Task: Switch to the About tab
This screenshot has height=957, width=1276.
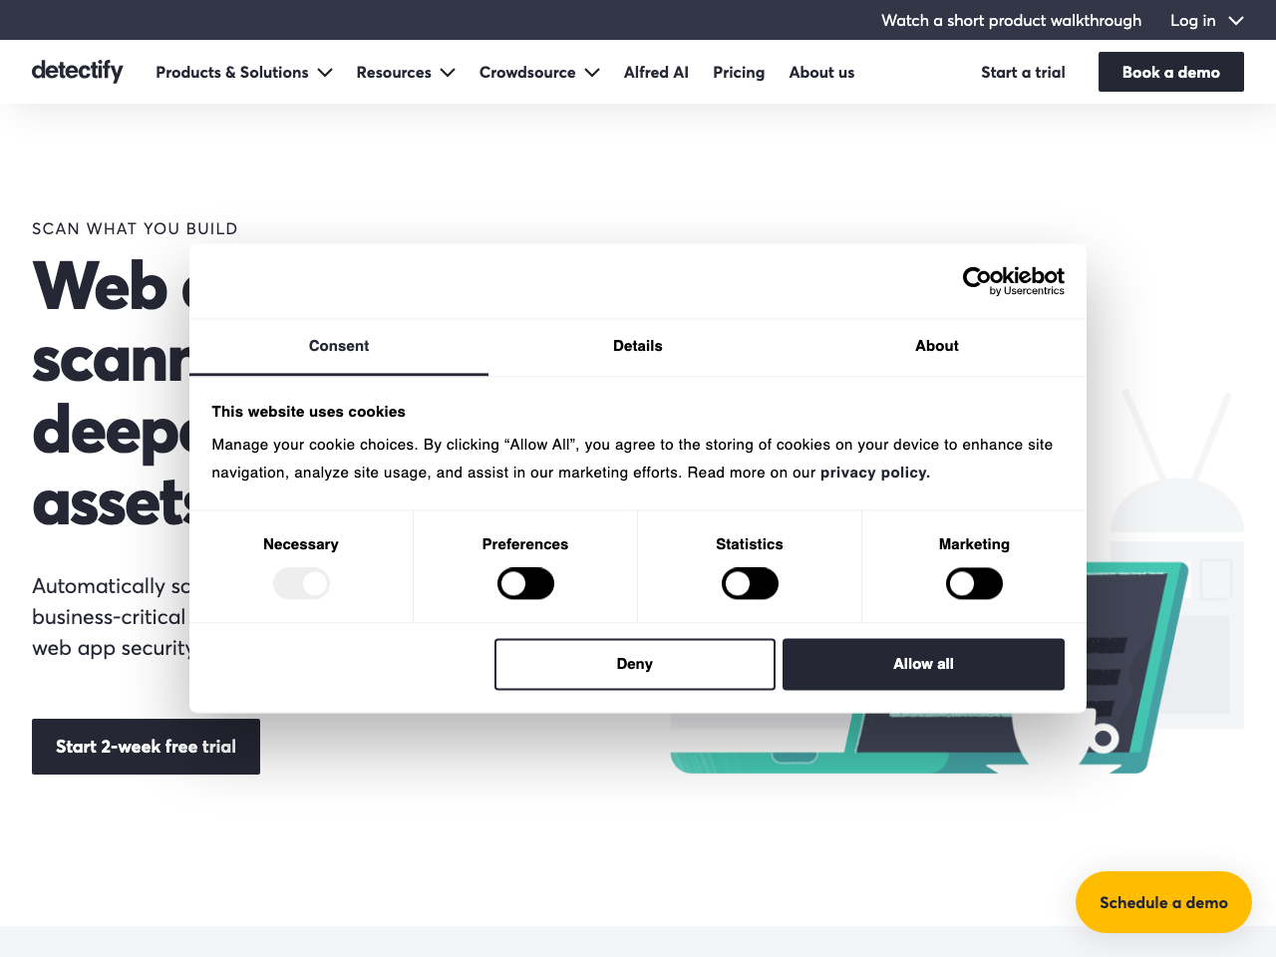Action: tap(936, 346)
